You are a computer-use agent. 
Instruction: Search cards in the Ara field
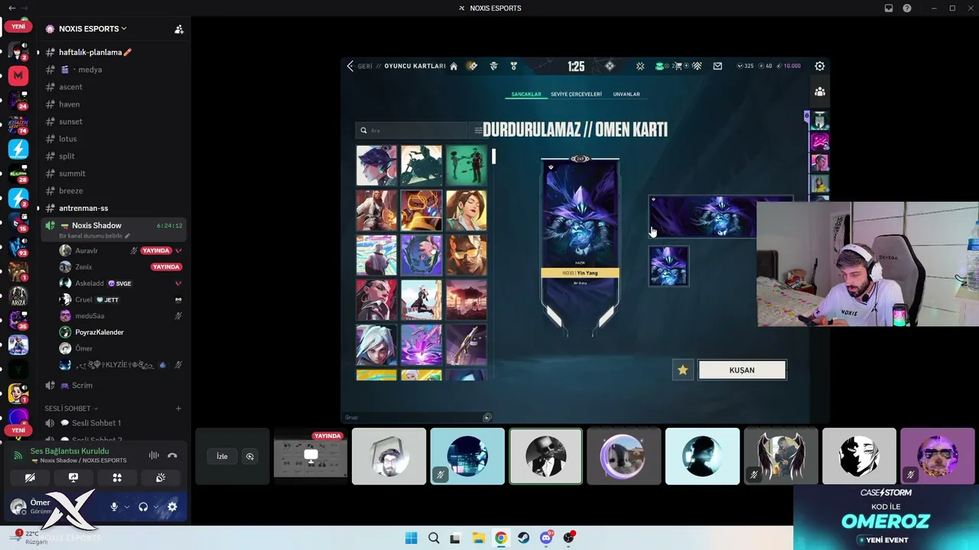pyautogui.click(x=411, y=131)
